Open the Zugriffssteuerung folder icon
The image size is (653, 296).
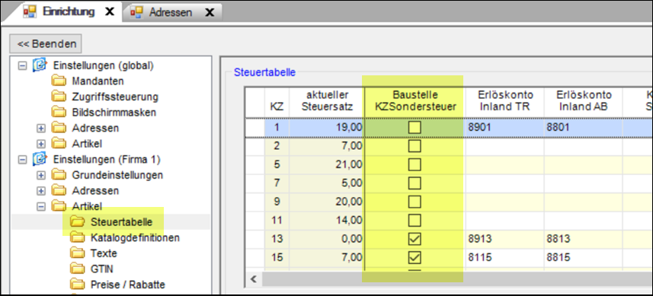coord(59,97)
